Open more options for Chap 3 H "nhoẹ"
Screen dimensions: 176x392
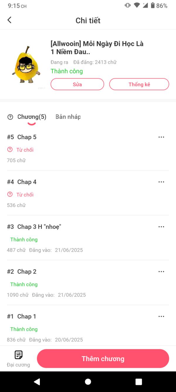[161, 227]
